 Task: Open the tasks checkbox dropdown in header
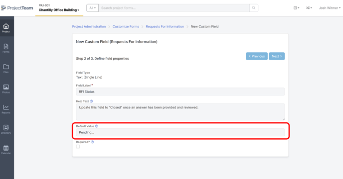296,8
